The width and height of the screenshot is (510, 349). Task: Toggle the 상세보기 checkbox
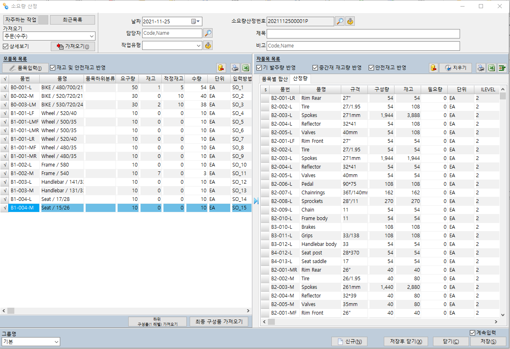pyautogui.click(x=6, y=47)
